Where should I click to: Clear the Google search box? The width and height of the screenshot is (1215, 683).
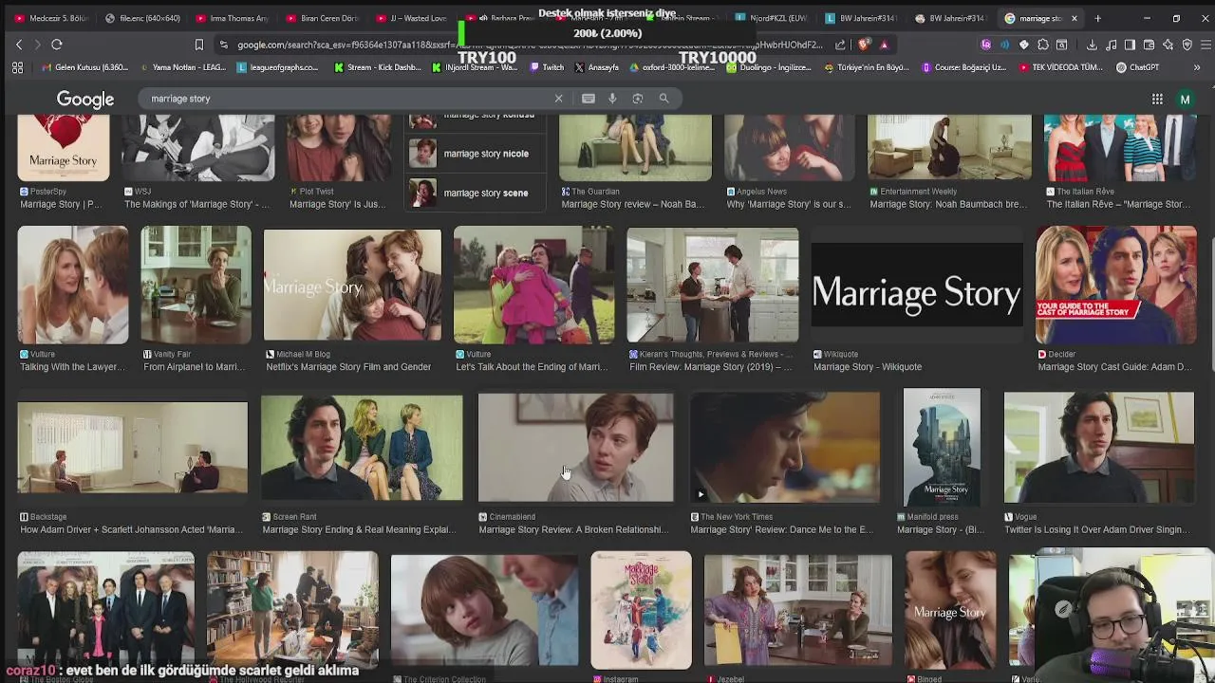[558, 99]
